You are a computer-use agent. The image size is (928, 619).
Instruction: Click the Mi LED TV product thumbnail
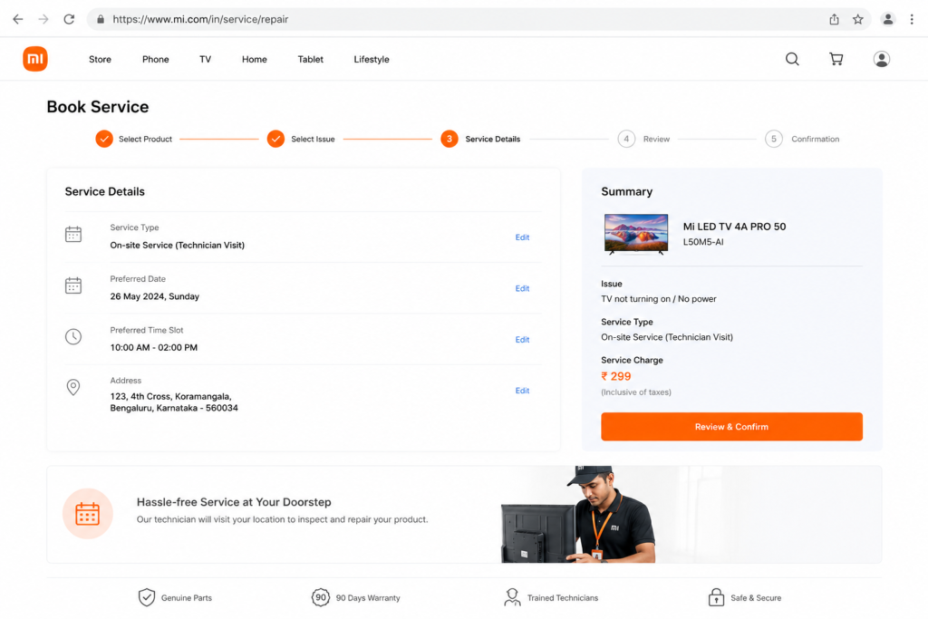636,235
